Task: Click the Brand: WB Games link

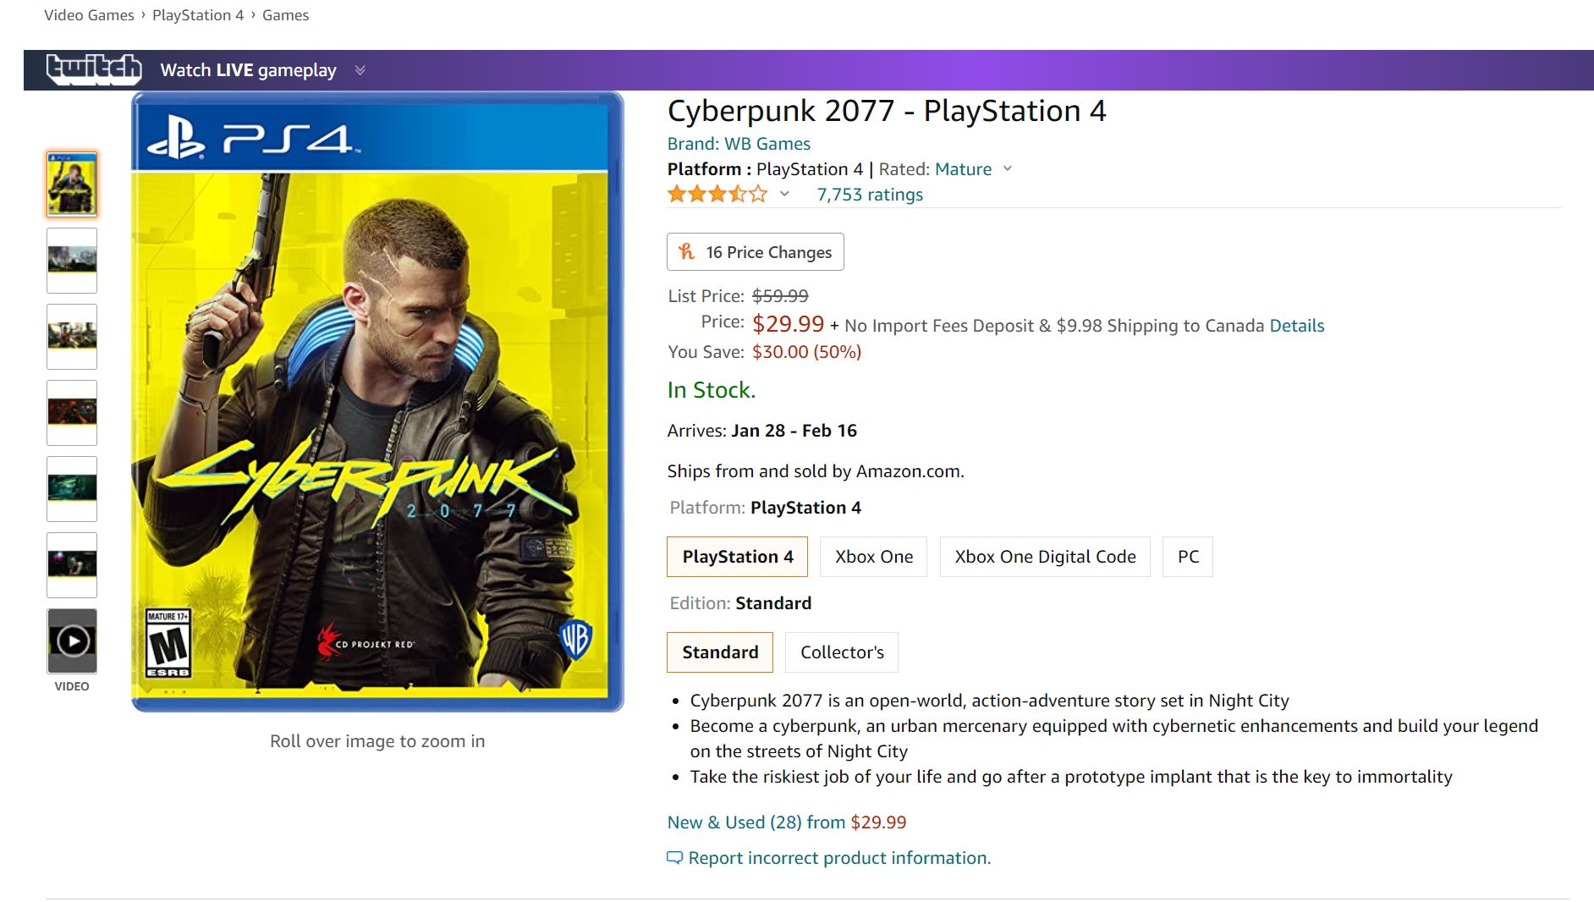Action: click(x=739, y=144)
